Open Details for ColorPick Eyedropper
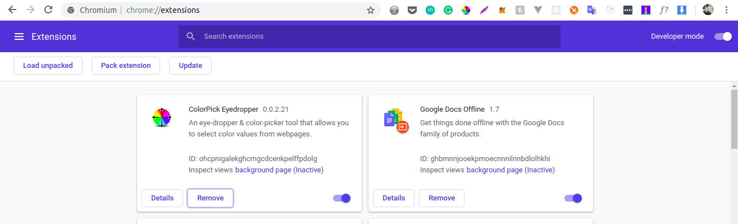This screenshot has width=738, height=224. (162, 198)
